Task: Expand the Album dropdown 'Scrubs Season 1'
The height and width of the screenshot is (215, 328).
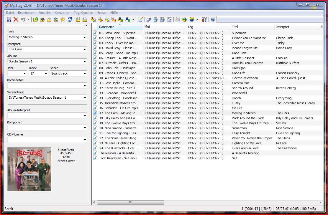Action: pyautogui.click(x=85, y=62)
